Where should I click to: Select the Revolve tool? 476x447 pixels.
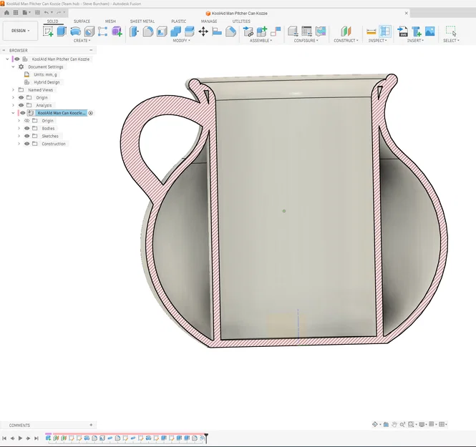(75, 31)
